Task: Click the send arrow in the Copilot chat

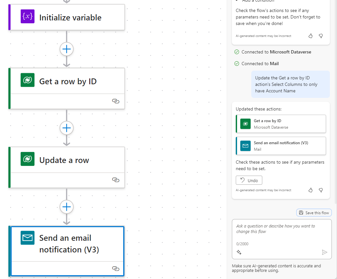Action: (x=325, y=252)
